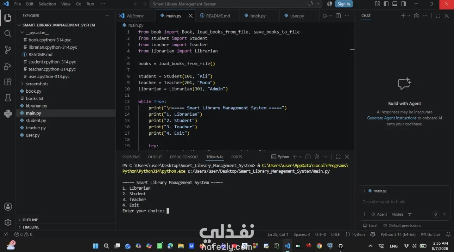The height and width of the screenshot is (252, 454).
Task: Switch to the DEBUG CONSOLE tab
Action: [184, 157]
